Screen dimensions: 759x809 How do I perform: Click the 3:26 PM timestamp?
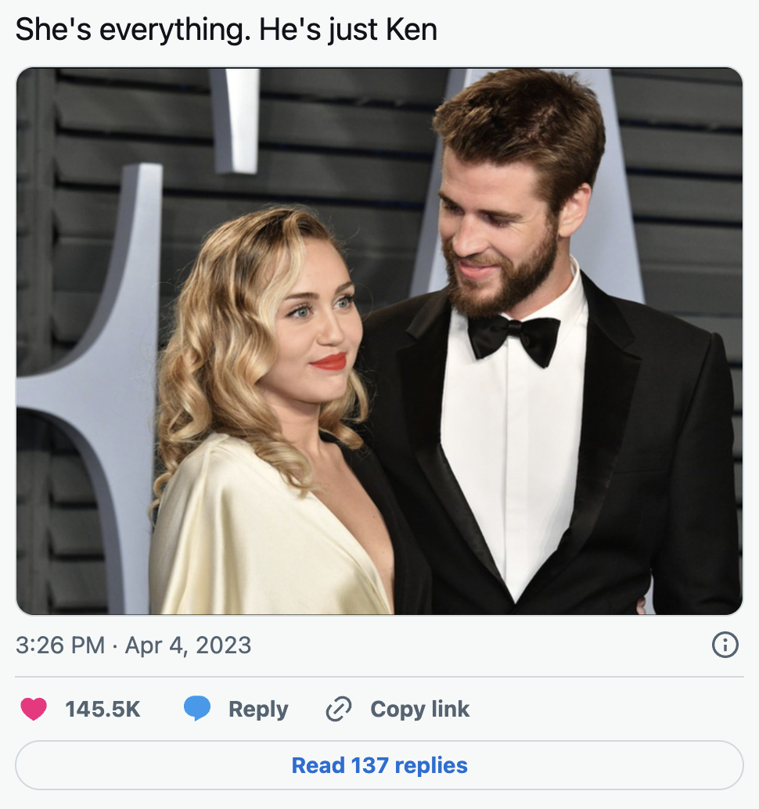(59, 645)
